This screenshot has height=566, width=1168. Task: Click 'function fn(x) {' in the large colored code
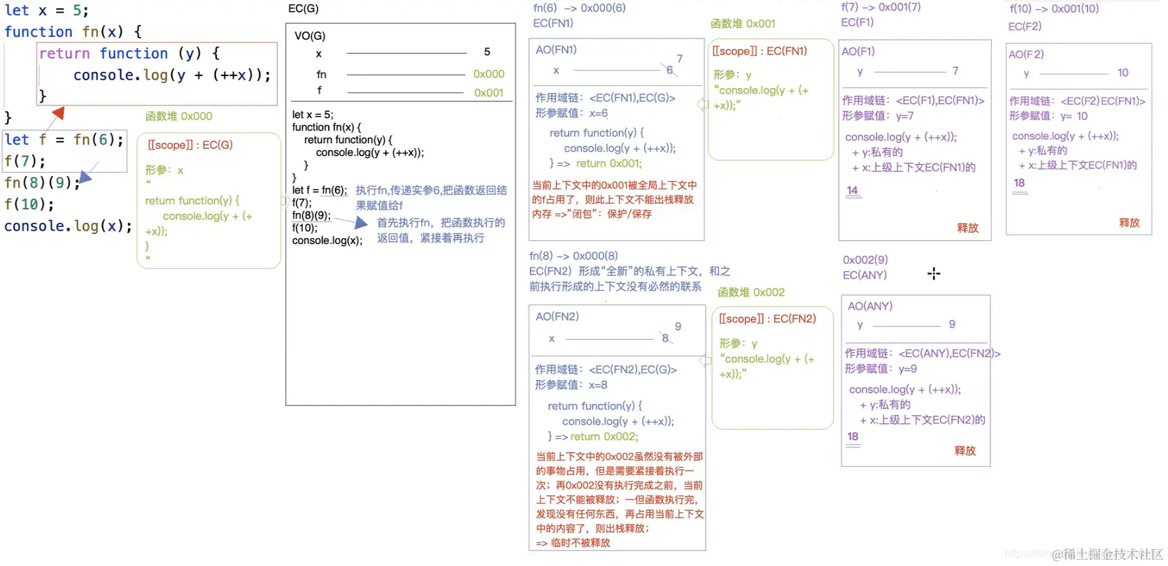point(73,32)
